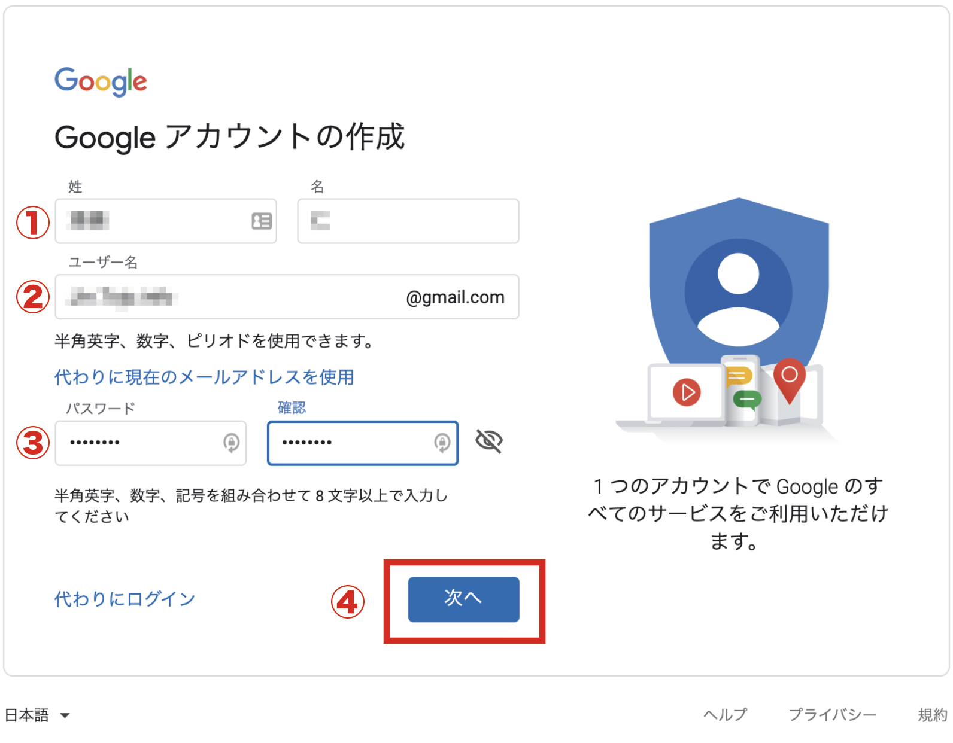953x743 pixels.
Task: Open the 規約 footer link
Action: click(933, 715)
